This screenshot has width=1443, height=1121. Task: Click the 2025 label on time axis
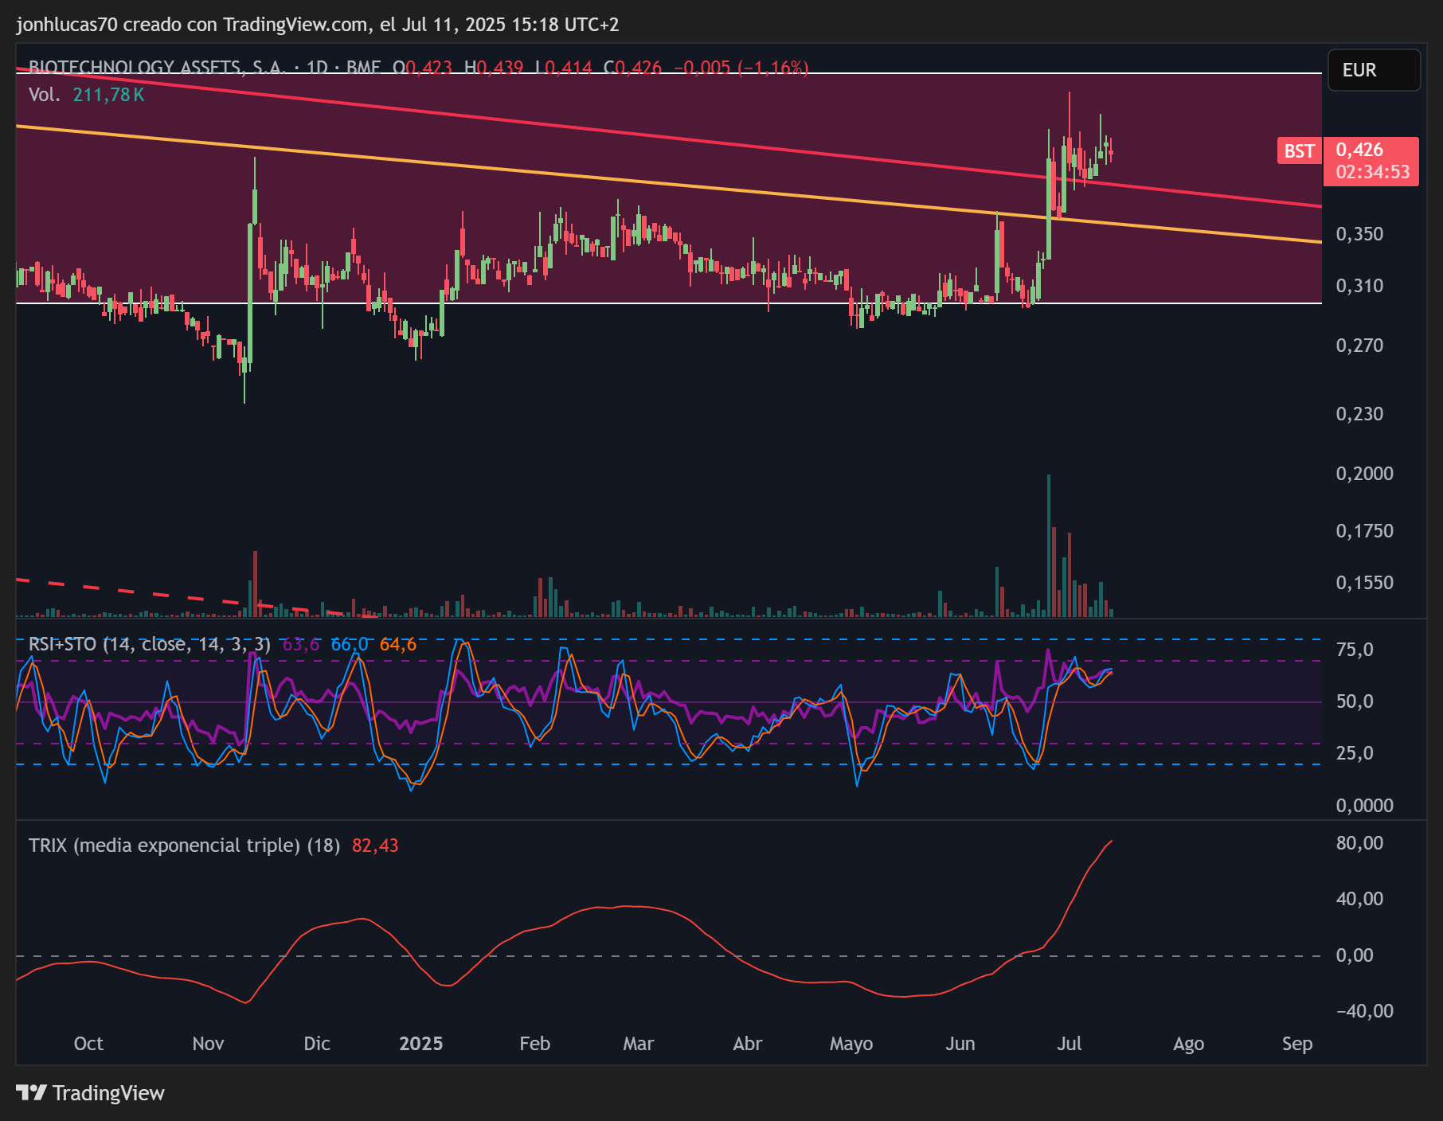coord(420,1044)
